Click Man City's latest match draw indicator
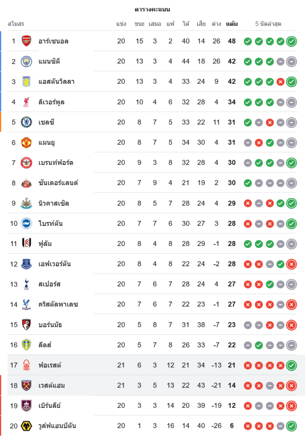 click(291, 62)
